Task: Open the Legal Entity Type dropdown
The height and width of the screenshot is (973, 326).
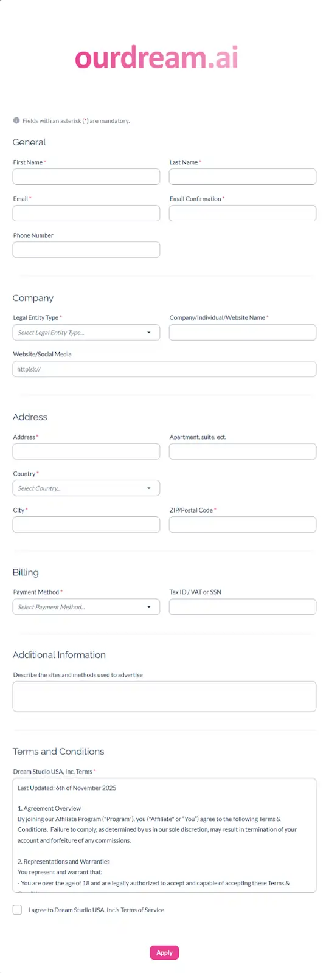Action: pyautogui.click(x=86, y=333)
